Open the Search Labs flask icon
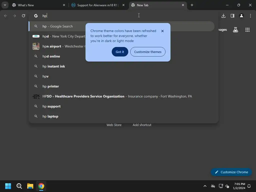 (235, 30)
